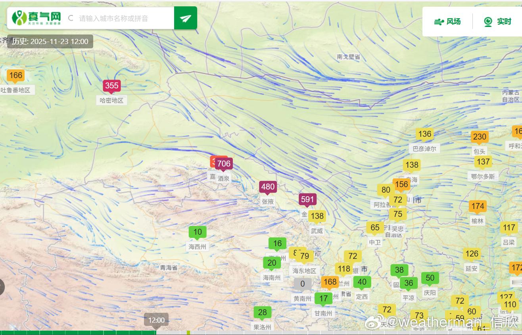Click the 50 AQI marker for 庆阳
Screen dimensions: 522x335
point(430,278)
